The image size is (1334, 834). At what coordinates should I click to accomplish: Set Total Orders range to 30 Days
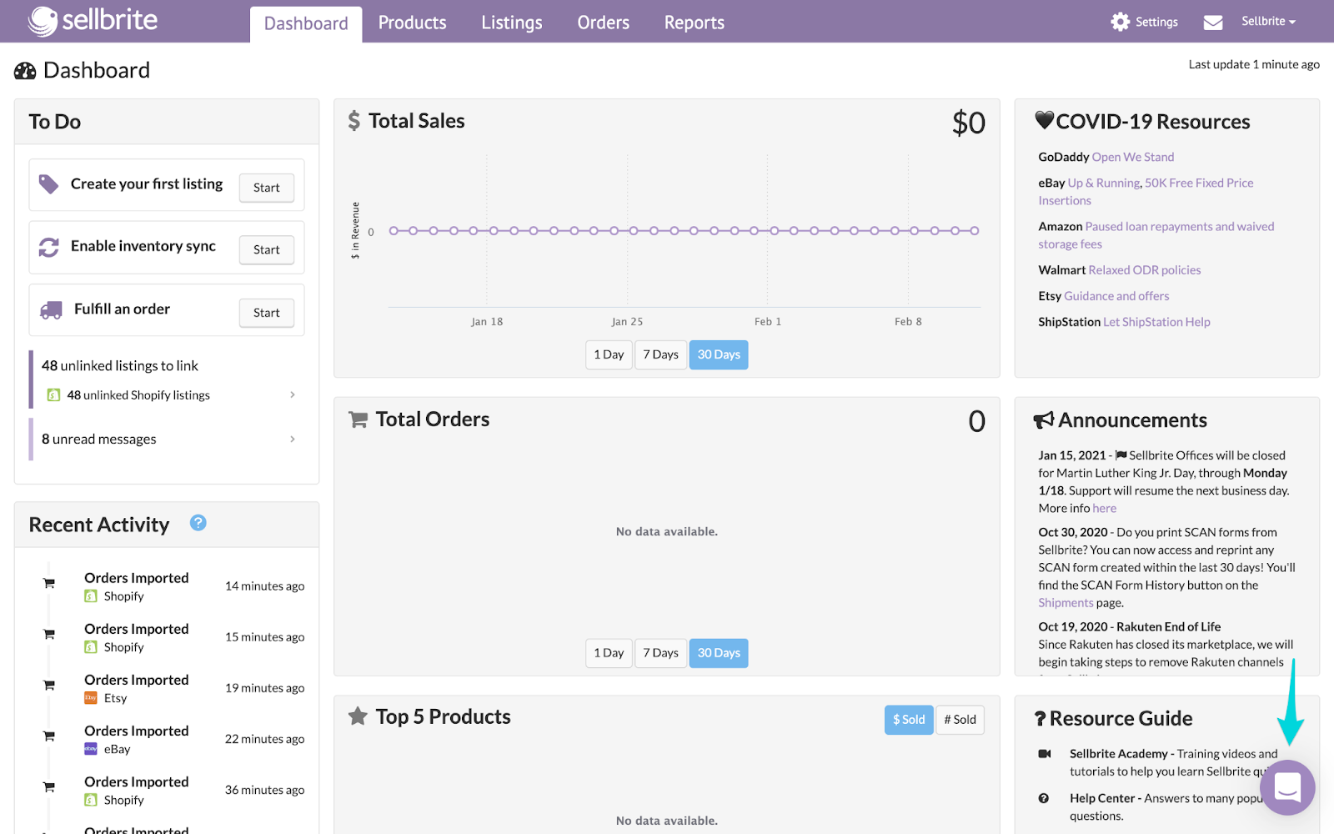(x=719, y=653)
